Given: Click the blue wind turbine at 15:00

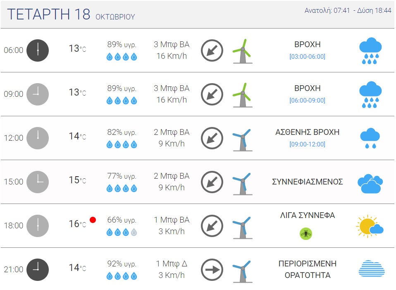Looking at the screenshot, I should pyautogui.click(x=242, y=184).
